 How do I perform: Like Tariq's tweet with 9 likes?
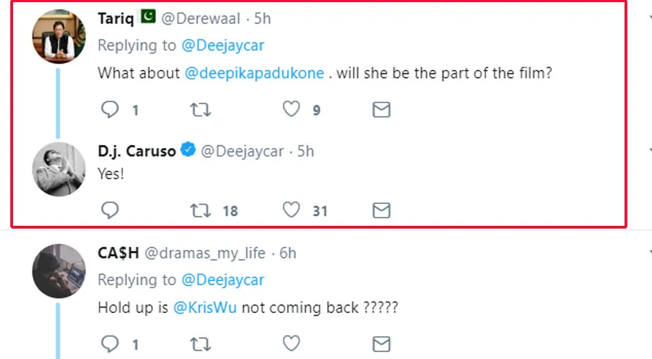[x=292, y=110]
